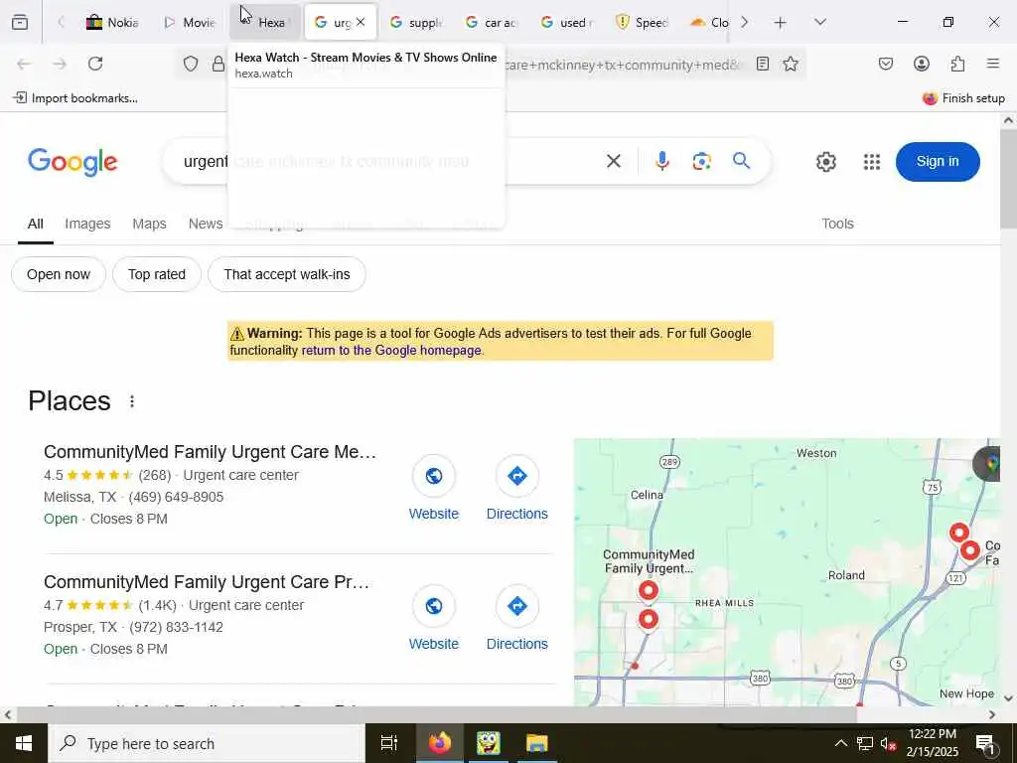Show hidden system tray icons

[x=840, y=743]
